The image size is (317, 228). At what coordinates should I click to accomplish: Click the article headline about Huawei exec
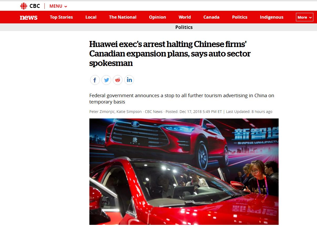(x=170, y=54)
